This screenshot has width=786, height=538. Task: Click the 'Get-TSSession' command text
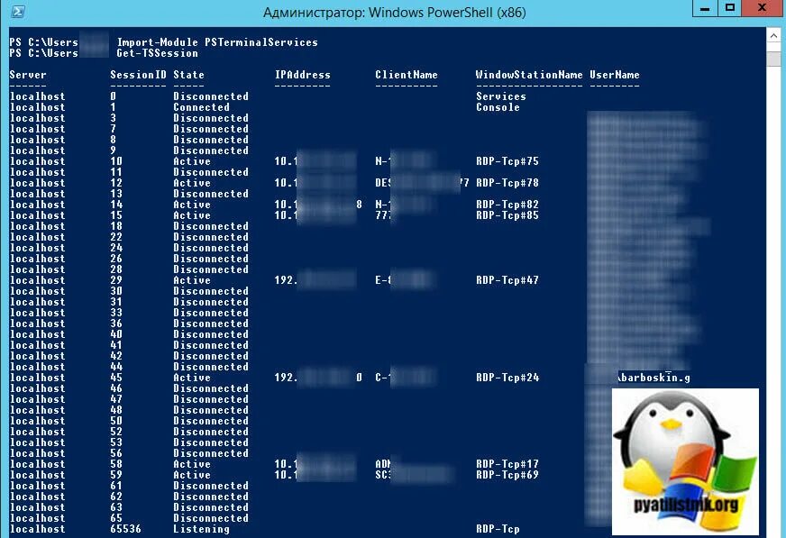tap(157, 53)
